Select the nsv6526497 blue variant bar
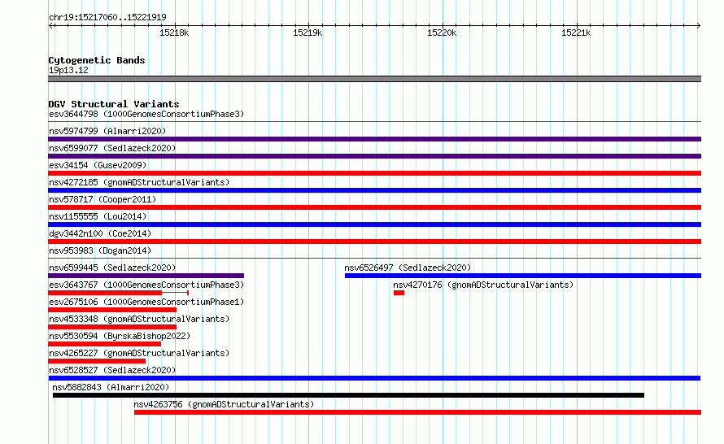The image size is (724, 444). tap(523, 276)
